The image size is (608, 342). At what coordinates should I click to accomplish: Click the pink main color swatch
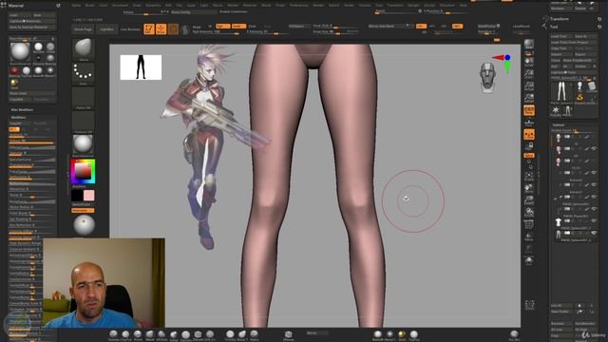(88, 196)
